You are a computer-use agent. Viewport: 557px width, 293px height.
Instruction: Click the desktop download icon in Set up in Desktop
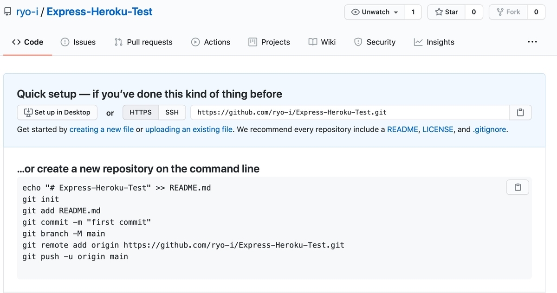pyautogui.click(x=28, y=112)
